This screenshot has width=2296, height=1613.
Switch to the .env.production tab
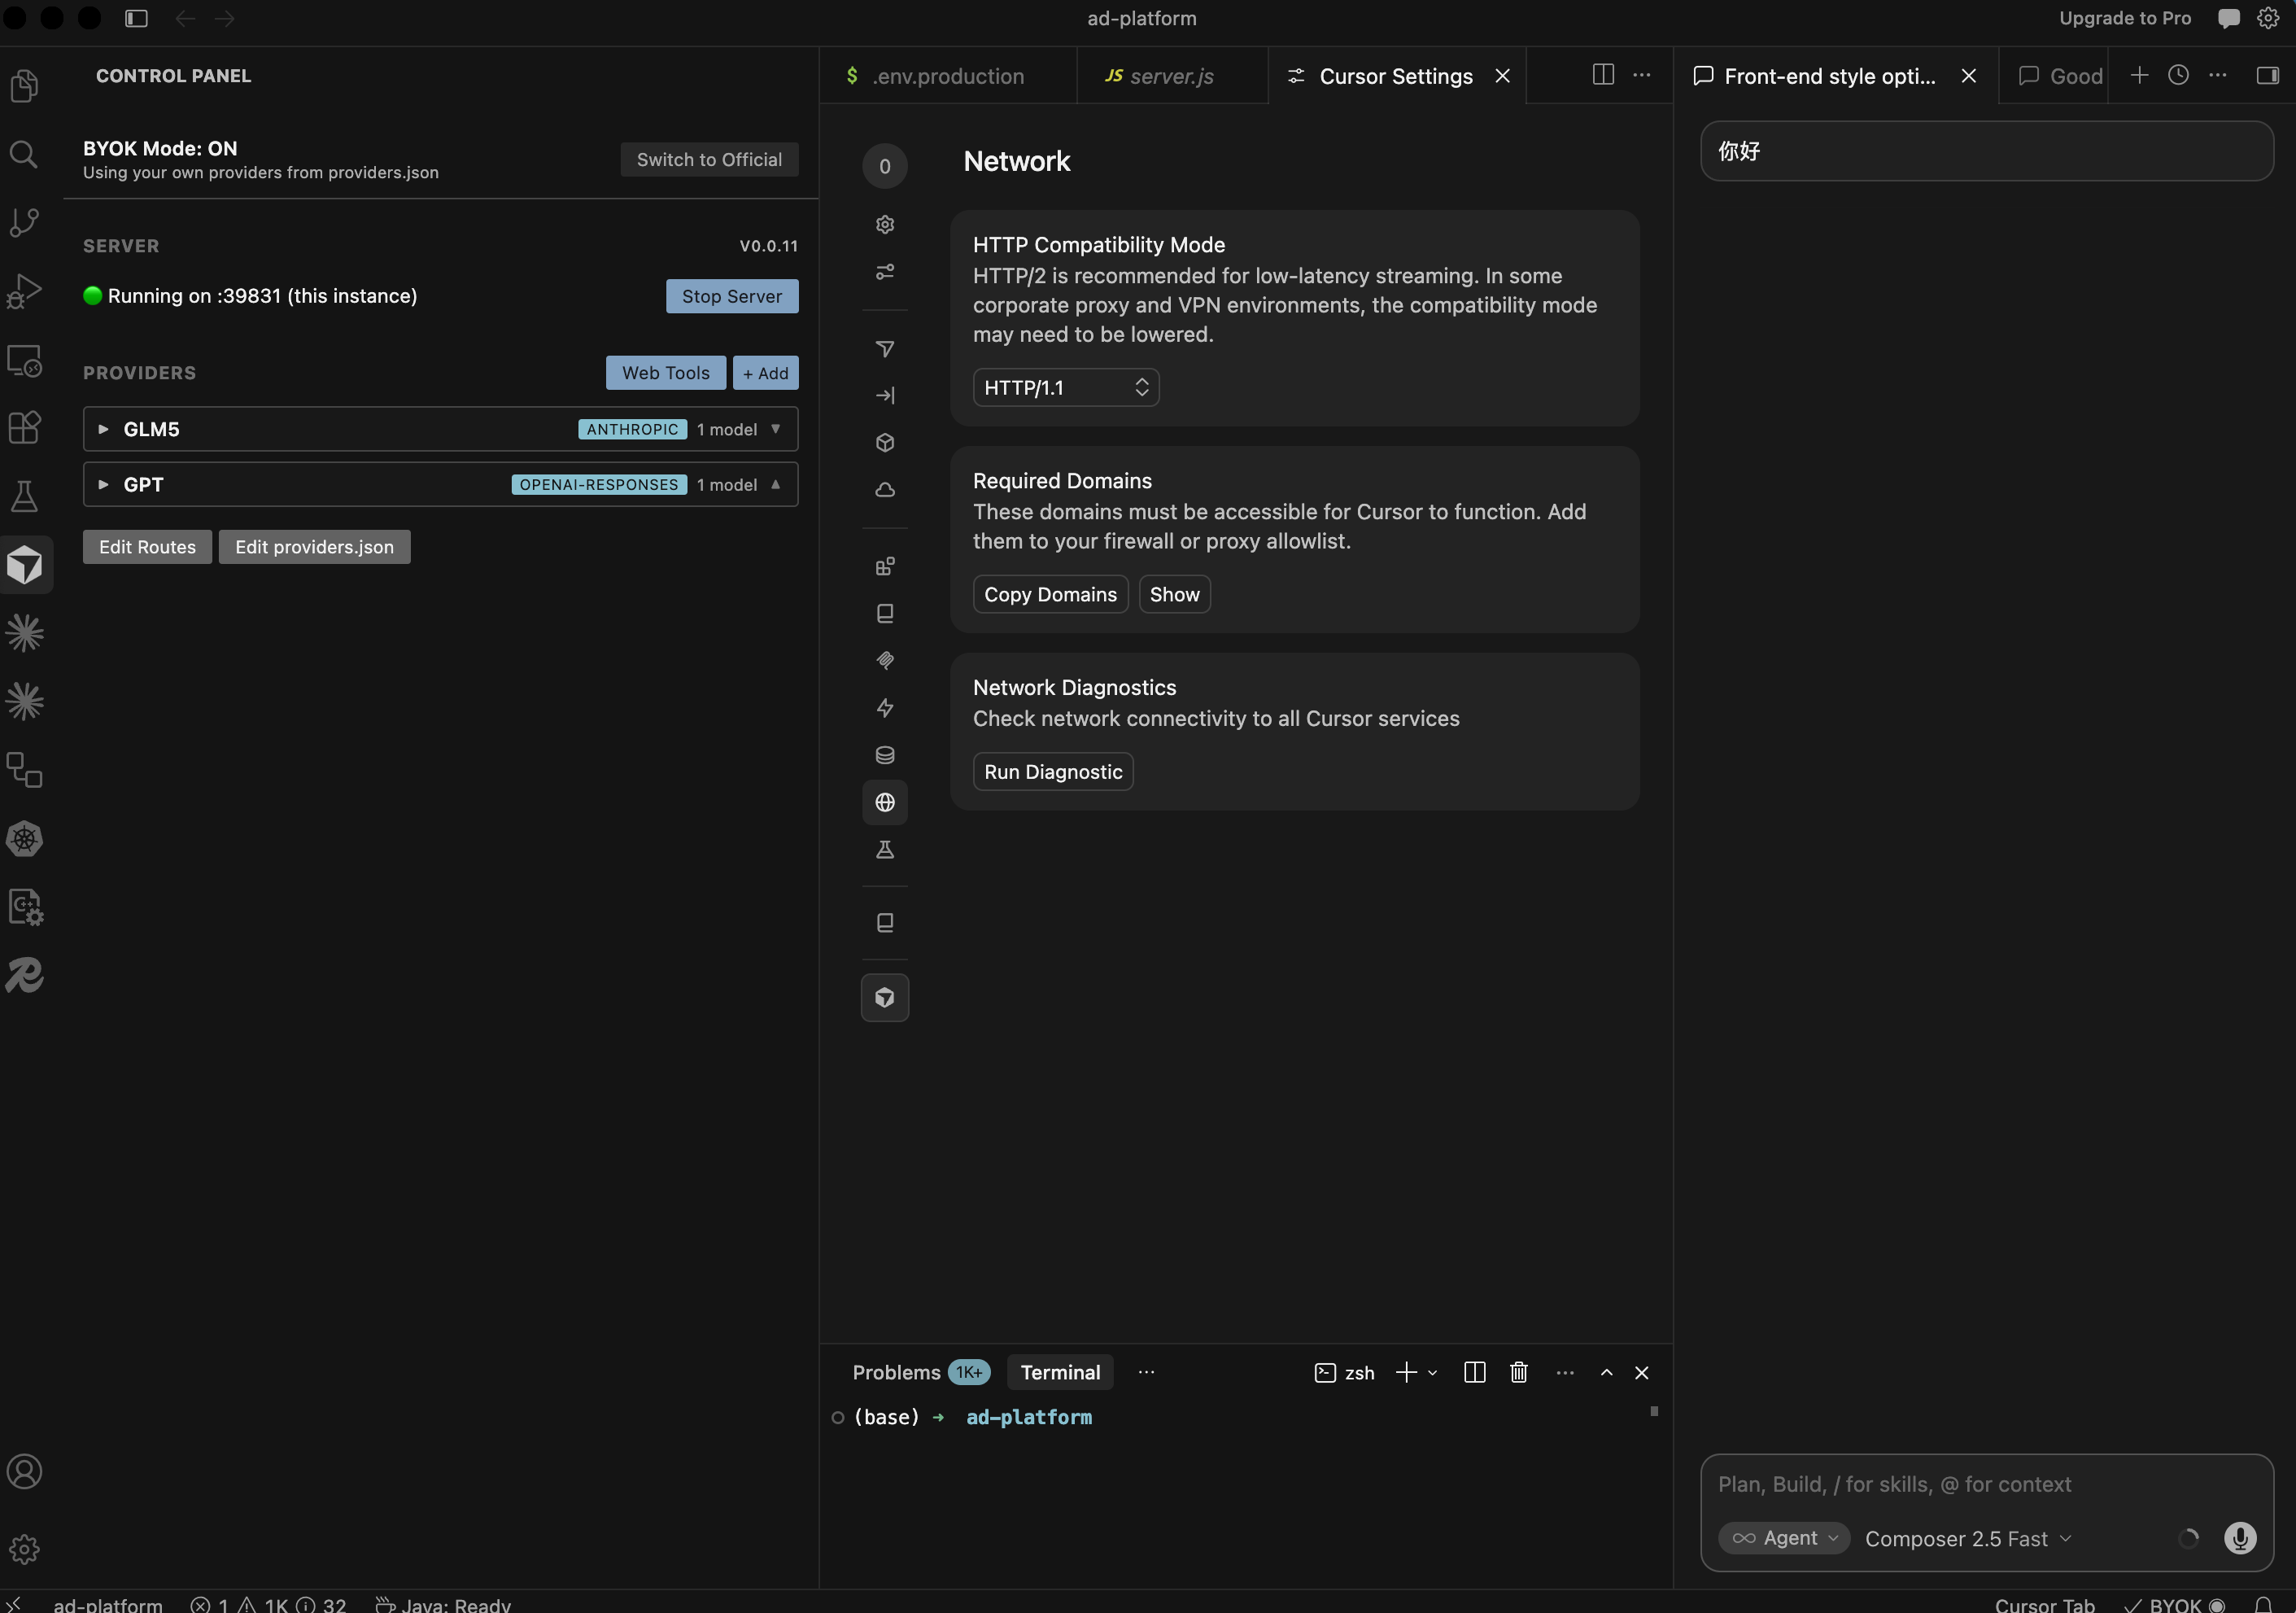click(948, 76)
